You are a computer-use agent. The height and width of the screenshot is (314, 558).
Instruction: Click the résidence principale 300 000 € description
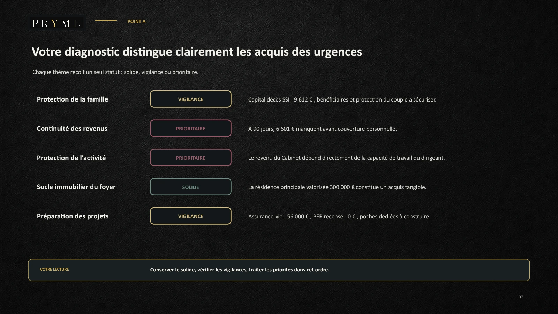337,187
